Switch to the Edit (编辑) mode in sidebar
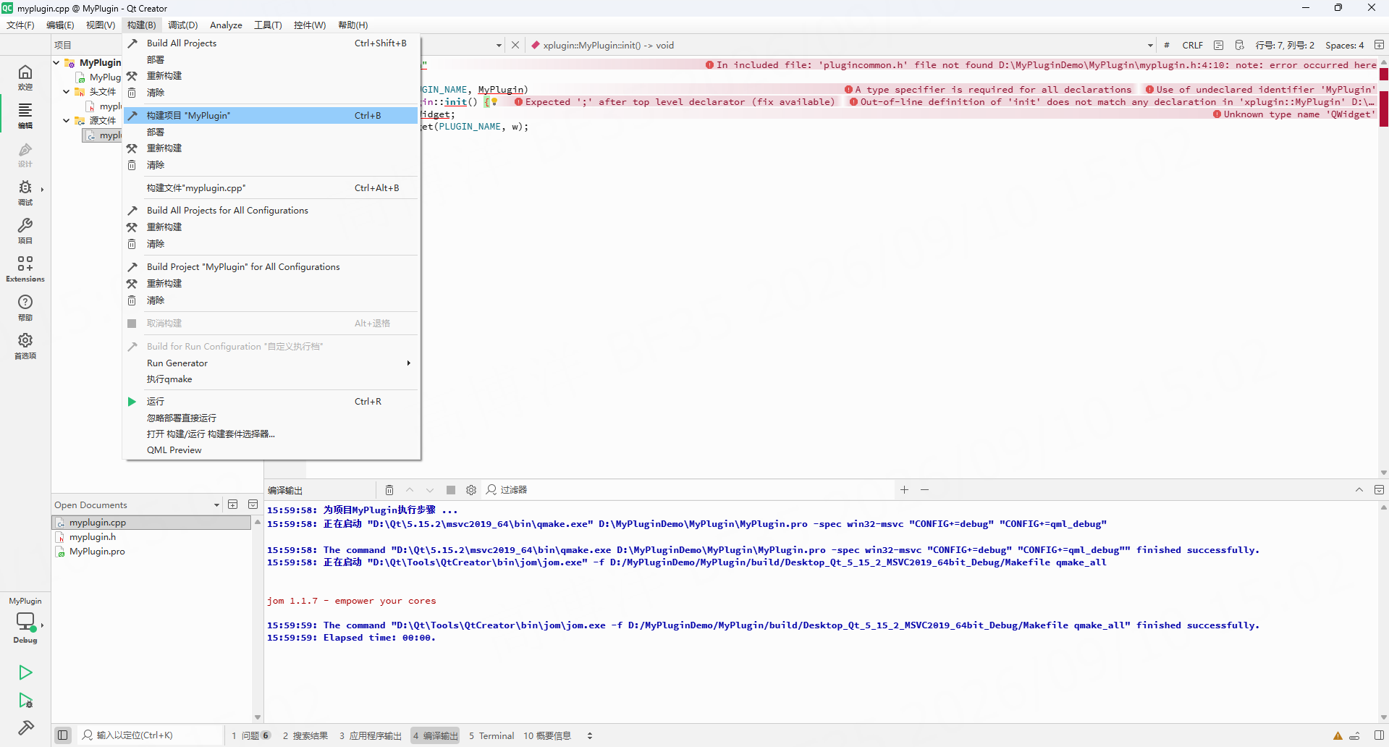 pyautogui.click(x=25, y=115)
